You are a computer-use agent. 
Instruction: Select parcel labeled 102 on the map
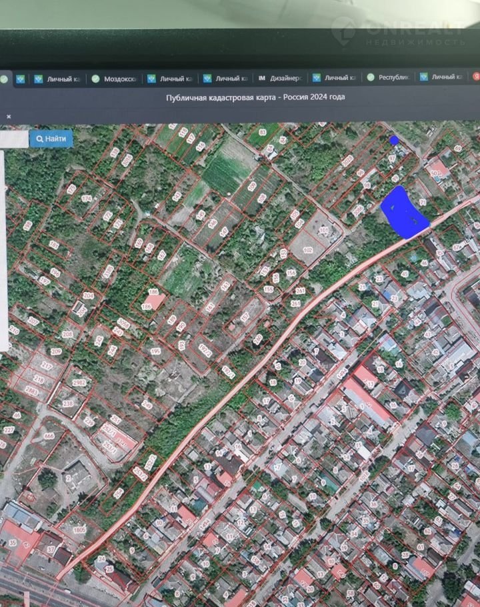pyautogui.click(x=307, y=249)
